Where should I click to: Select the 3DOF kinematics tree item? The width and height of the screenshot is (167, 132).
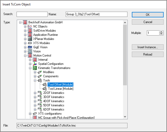[54, 97]
